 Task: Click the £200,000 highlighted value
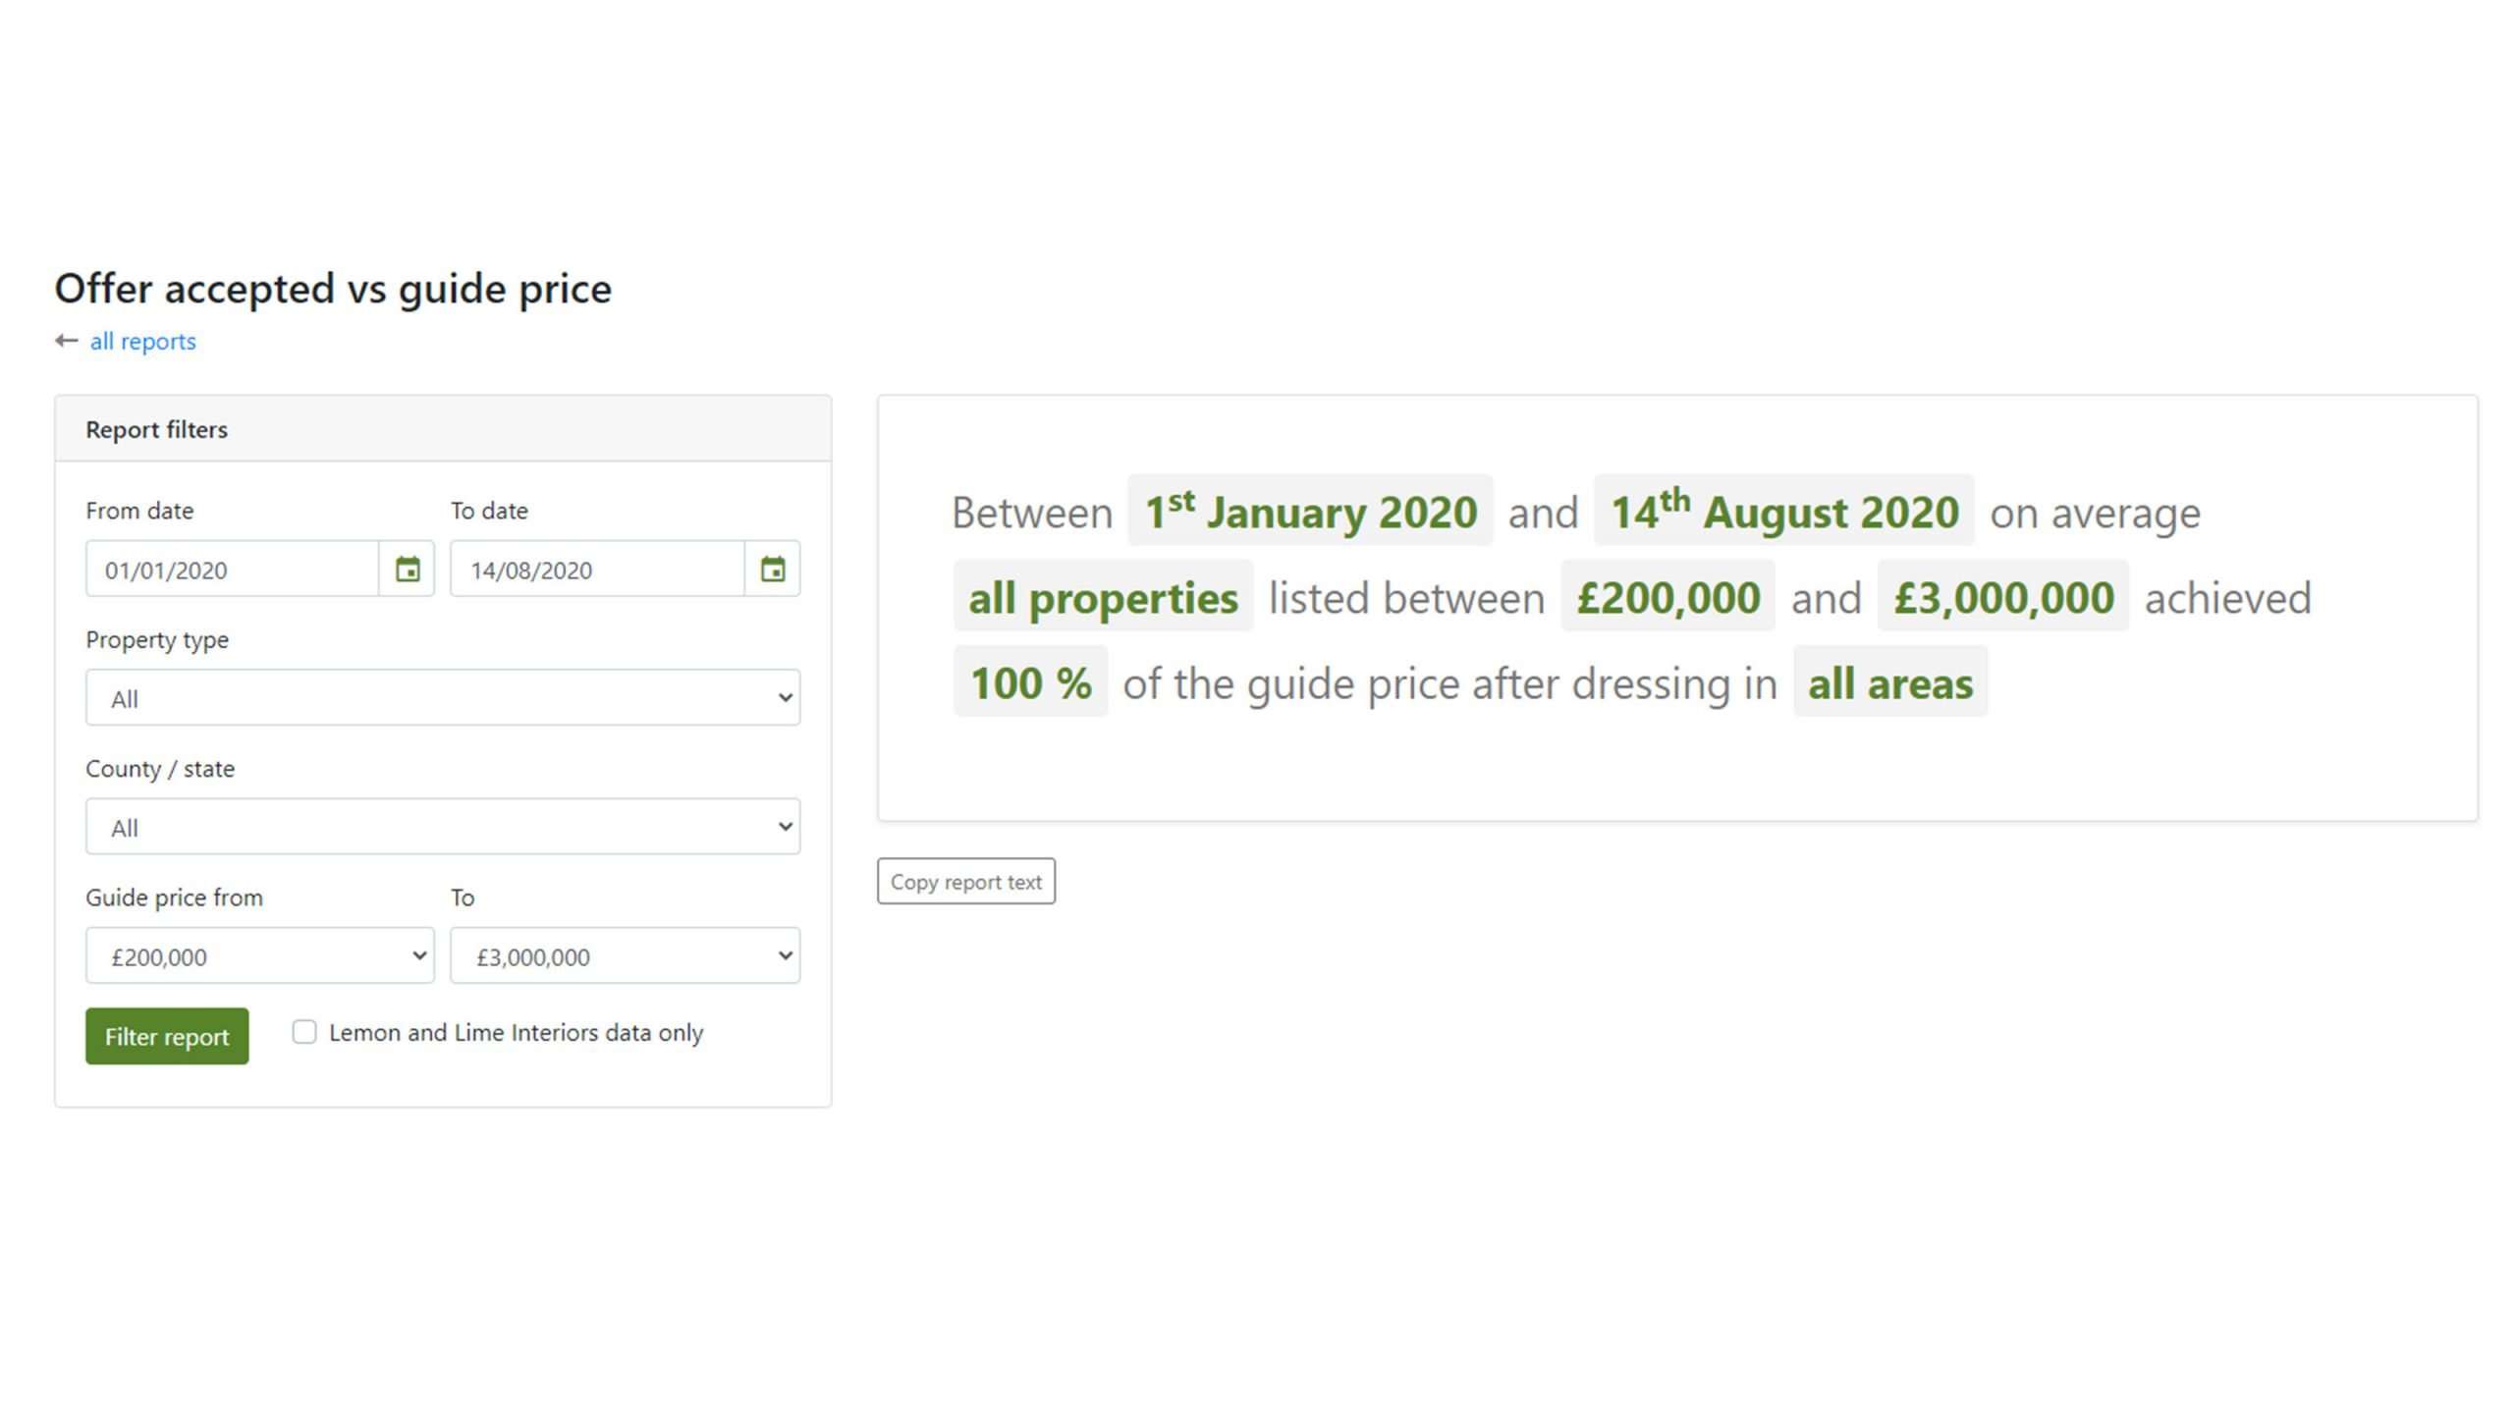[x=1668, y=596]
